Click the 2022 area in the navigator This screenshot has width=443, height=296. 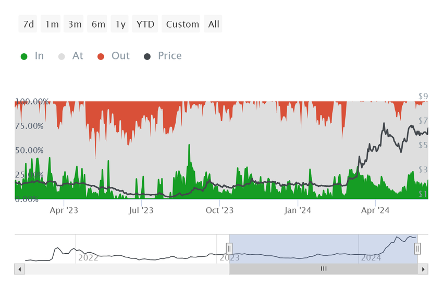tap(88, 257)
